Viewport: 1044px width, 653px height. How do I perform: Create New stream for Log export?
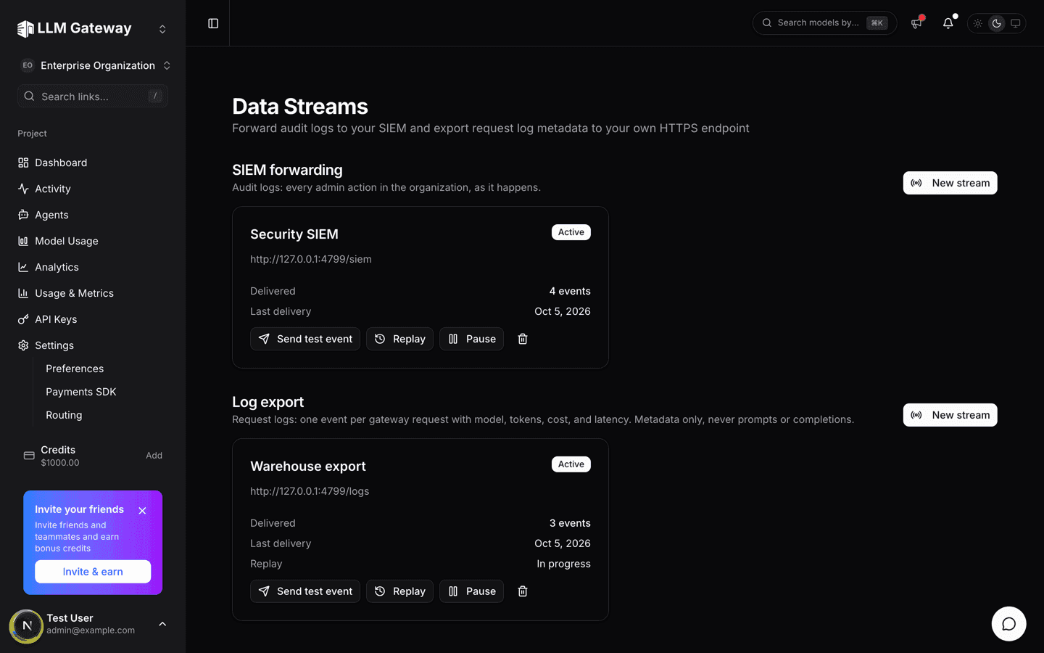(950, 415)
